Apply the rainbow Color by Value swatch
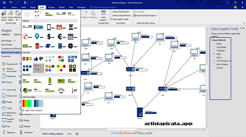The width and height of the screenshot is (246, 137). (x=27, y=103)
